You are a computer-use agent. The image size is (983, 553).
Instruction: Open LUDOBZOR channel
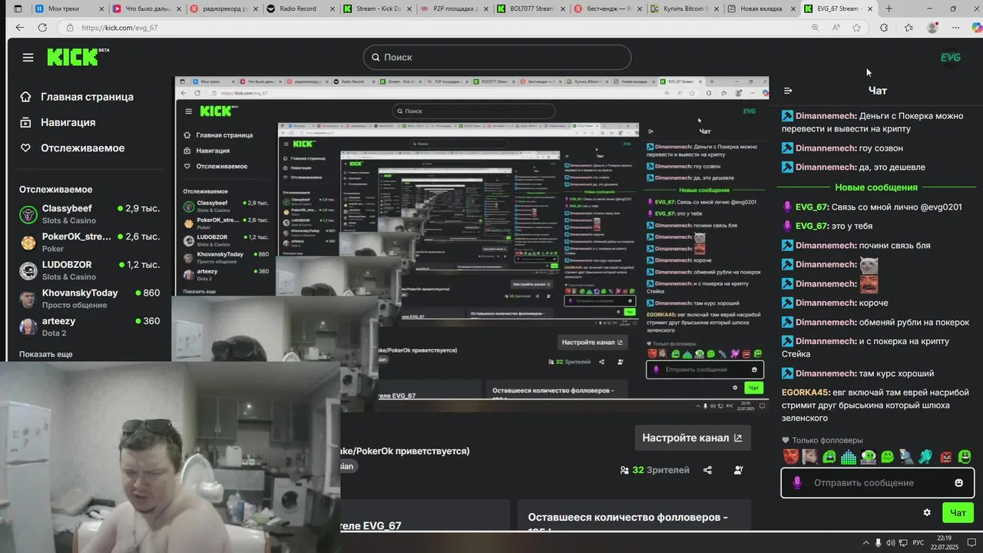tap(89, 270)
